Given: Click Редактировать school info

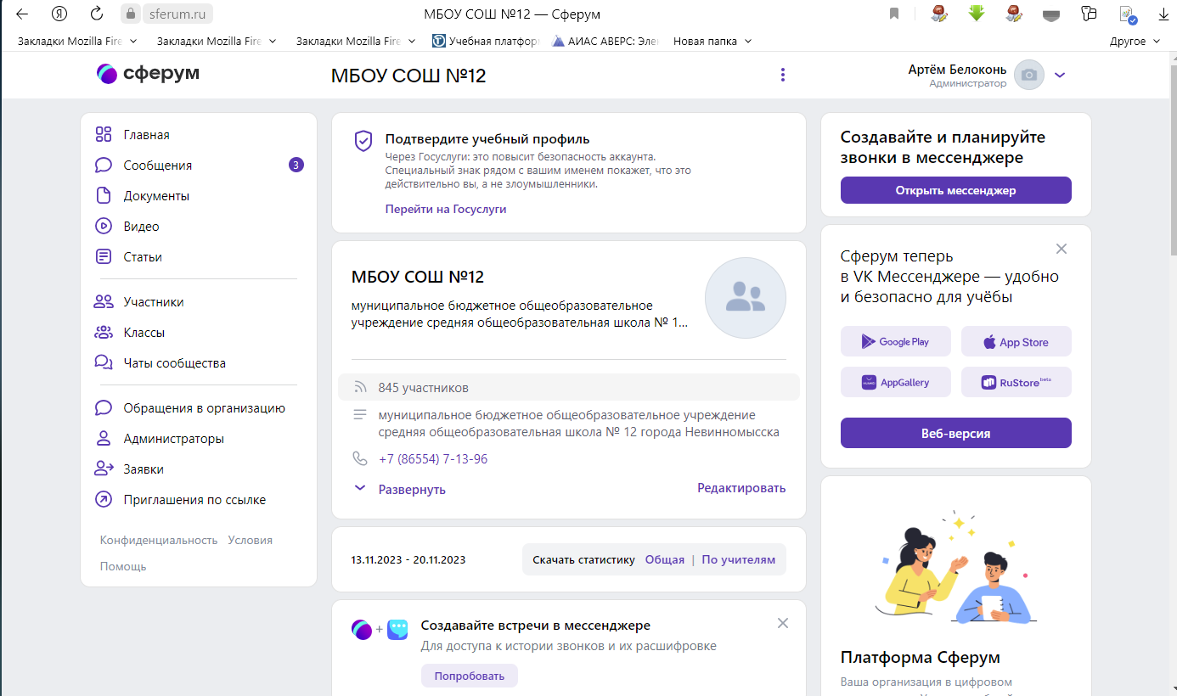Looking at the screenshot, I should pyautogui.click(x=741, y=488).
